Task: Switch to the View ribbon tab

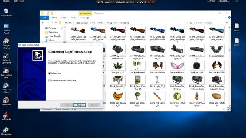Action: tap(73, 18)
